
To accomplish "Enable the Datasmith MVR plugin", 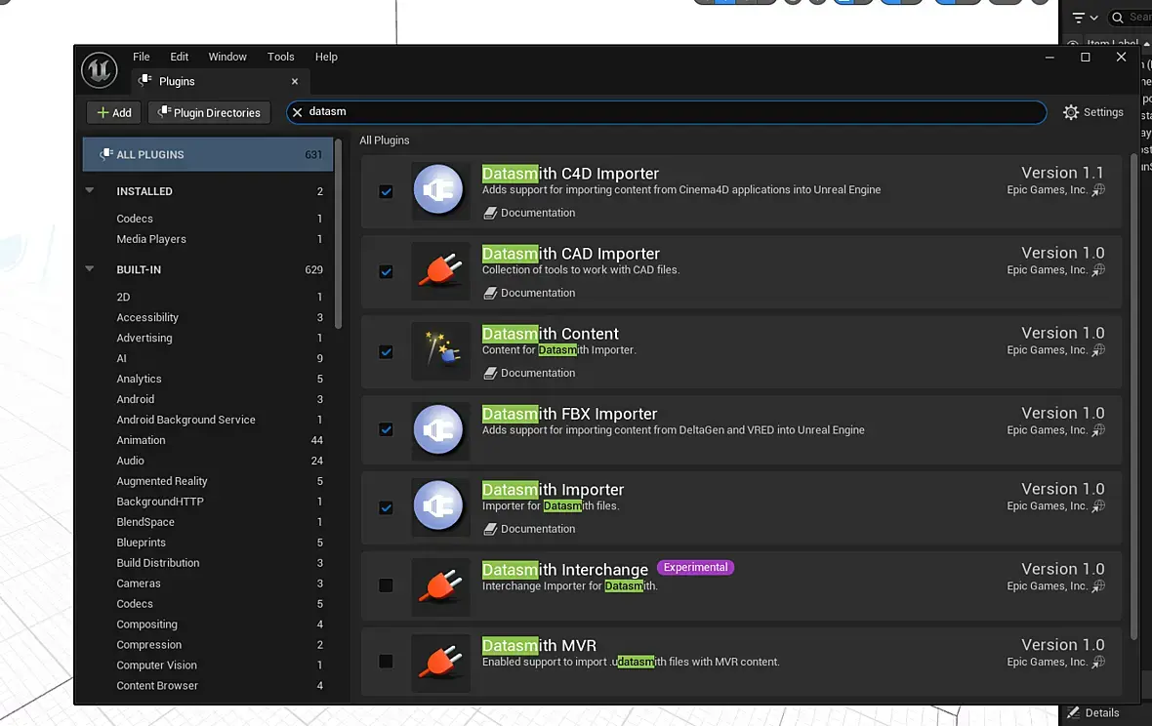I will tap(386, 662).
